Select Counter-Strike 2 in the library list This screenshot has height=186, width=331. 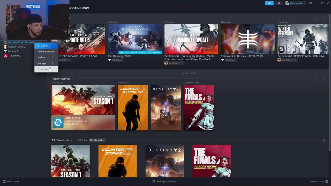(x=17, y=47)
